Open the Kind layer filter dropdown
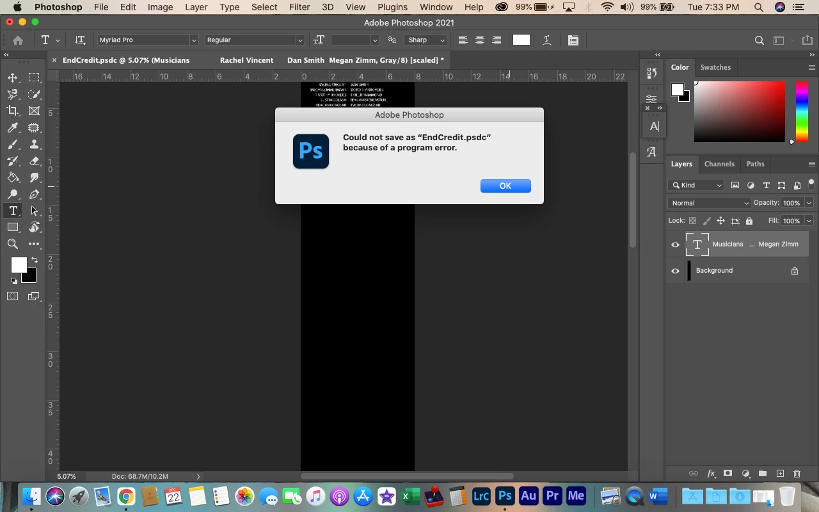This screenshot has height=512, width=819. [696, 185]
